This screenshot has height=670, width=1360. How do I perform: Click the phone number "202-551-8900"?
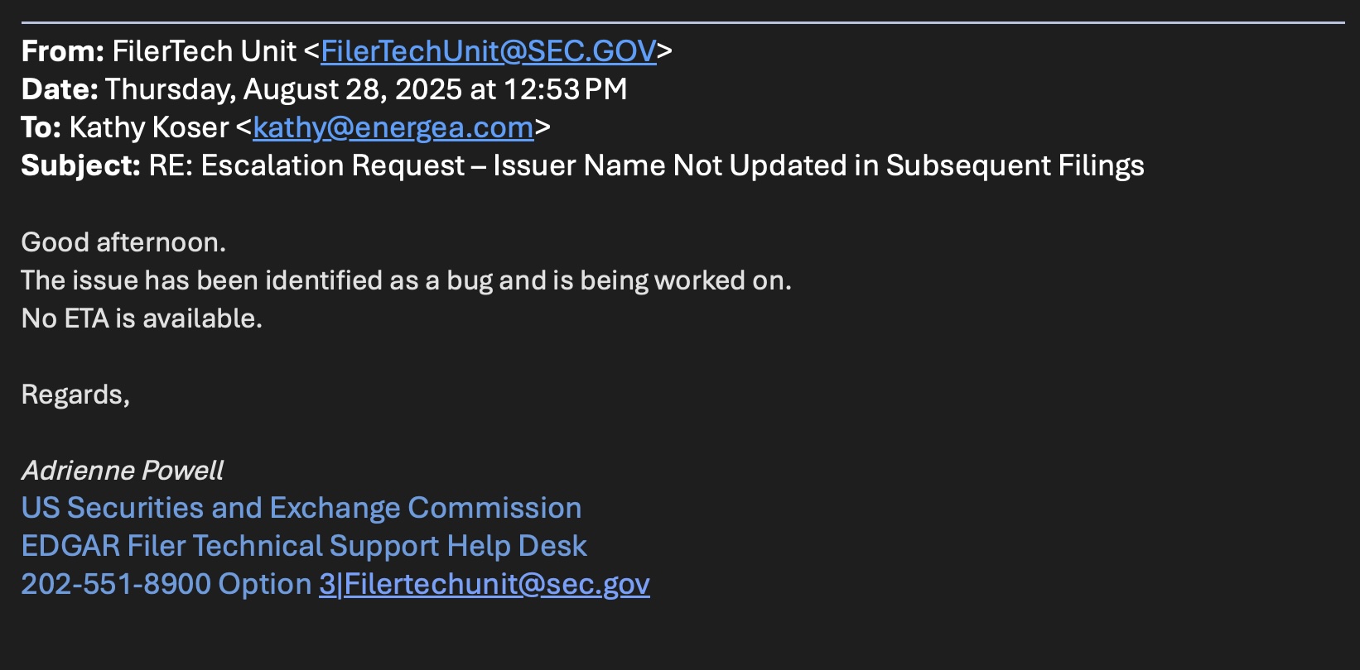[x=116, y=584]
